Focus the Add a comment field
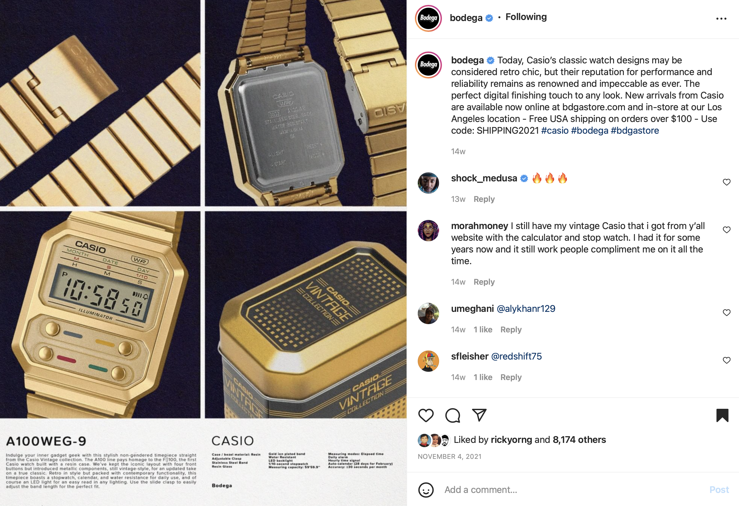 (x=572, y=489)
